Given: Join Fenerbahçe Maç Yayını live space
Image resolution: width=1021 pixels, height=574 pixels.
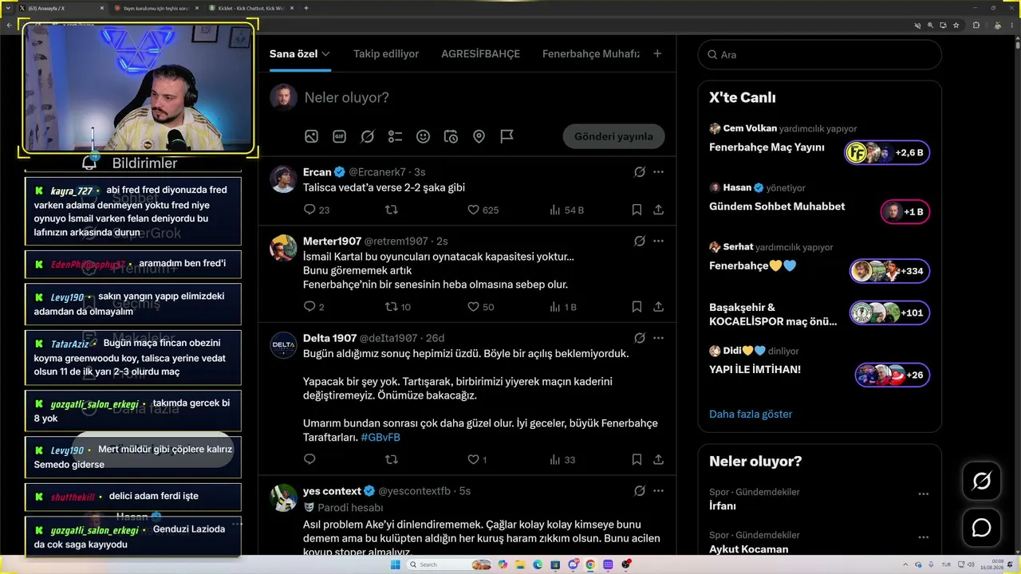Looking at the screenshot, I should [887, 152].
